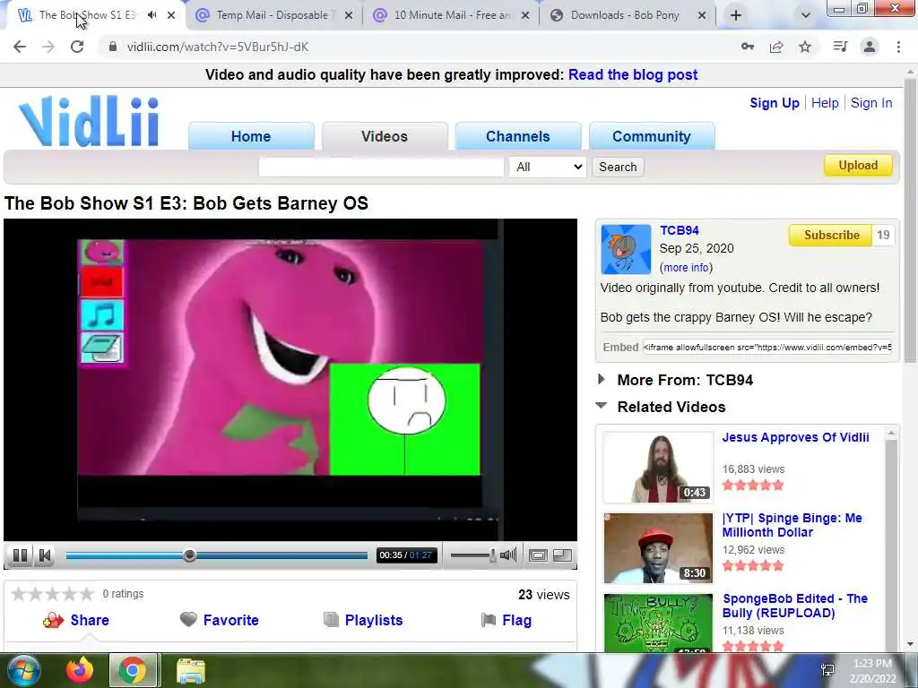Select the Embed iframe code field
918x688 pixels.
click(767, 347)
